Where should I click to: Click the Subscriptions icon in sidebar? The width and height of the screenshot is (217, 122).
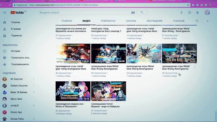coord(4,36)
